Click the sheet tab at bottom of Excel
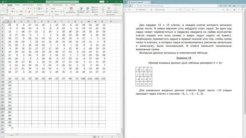This screenshot has height=138, width=246. (x=11, y=135)
